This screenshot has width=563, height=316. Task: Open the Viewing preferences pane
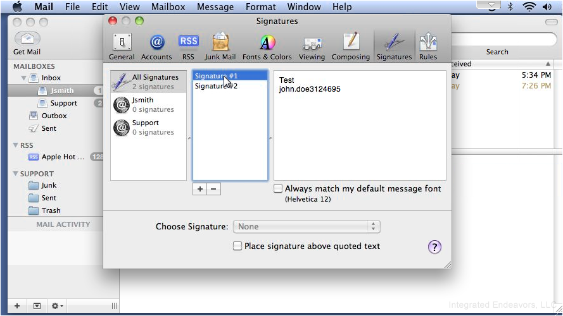(312, 47)
